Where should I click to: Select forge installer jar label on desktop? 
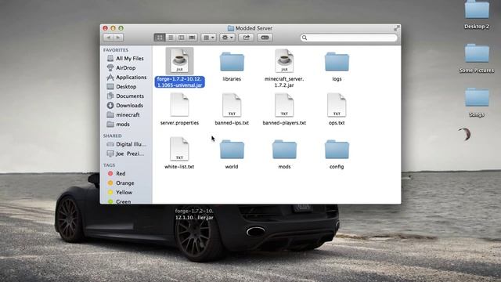pyautogui.click(x=194, y=214)
